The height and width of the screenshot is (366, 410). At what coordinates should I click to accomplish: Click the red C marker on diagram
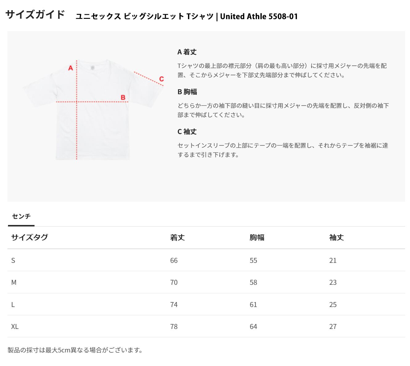(161, 79)
